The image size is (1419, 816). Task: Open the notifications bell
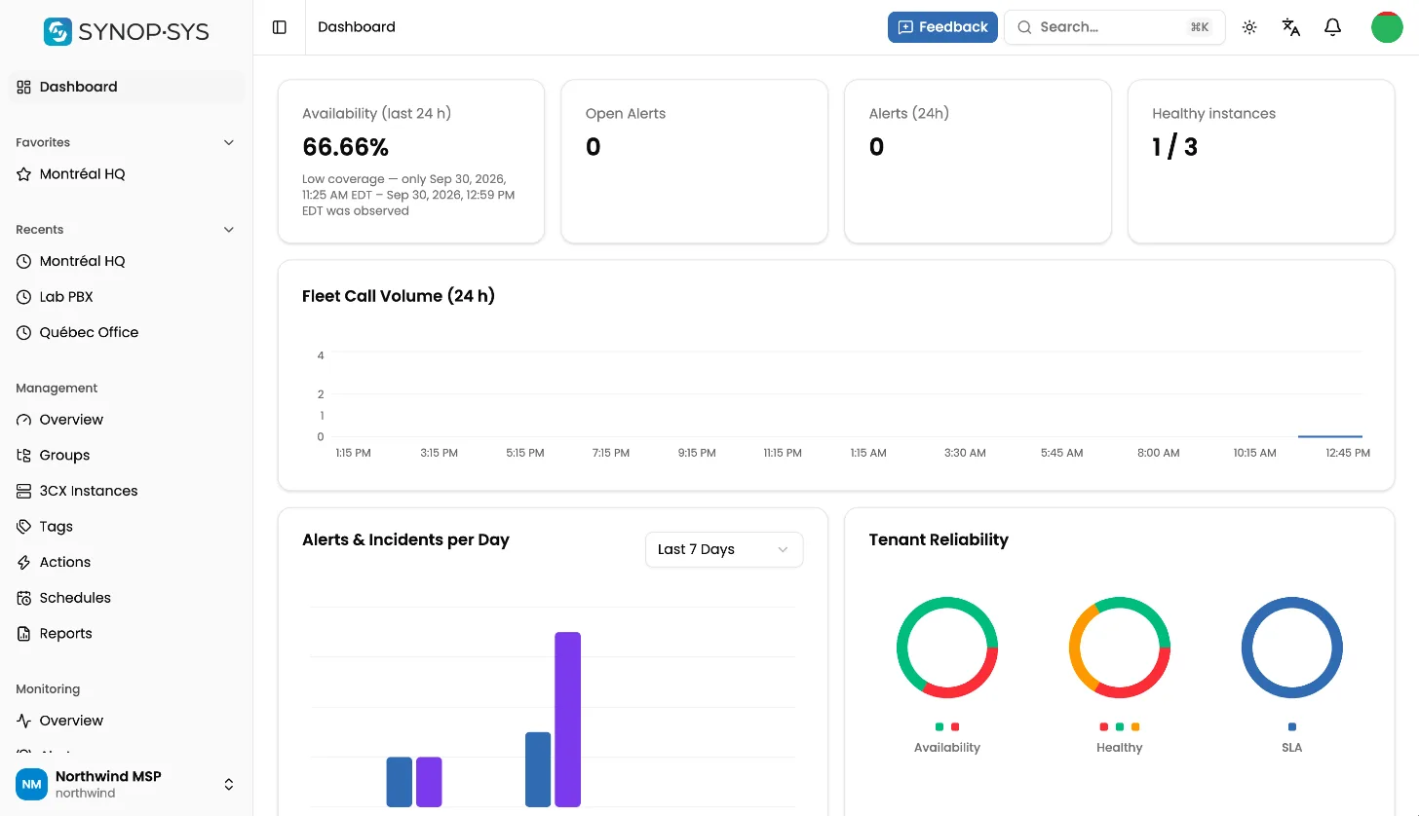tap(1333, 27)
